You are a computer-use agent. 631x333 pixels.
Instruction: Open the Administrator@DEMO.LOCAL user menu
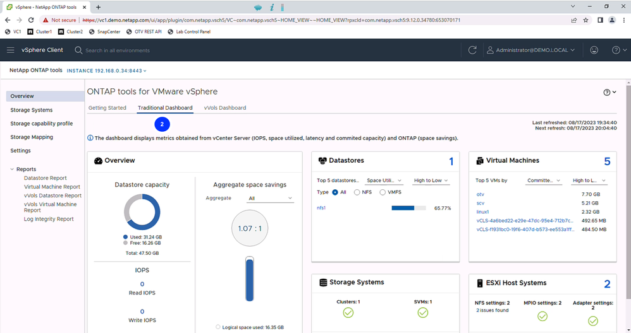click(530, 50)
